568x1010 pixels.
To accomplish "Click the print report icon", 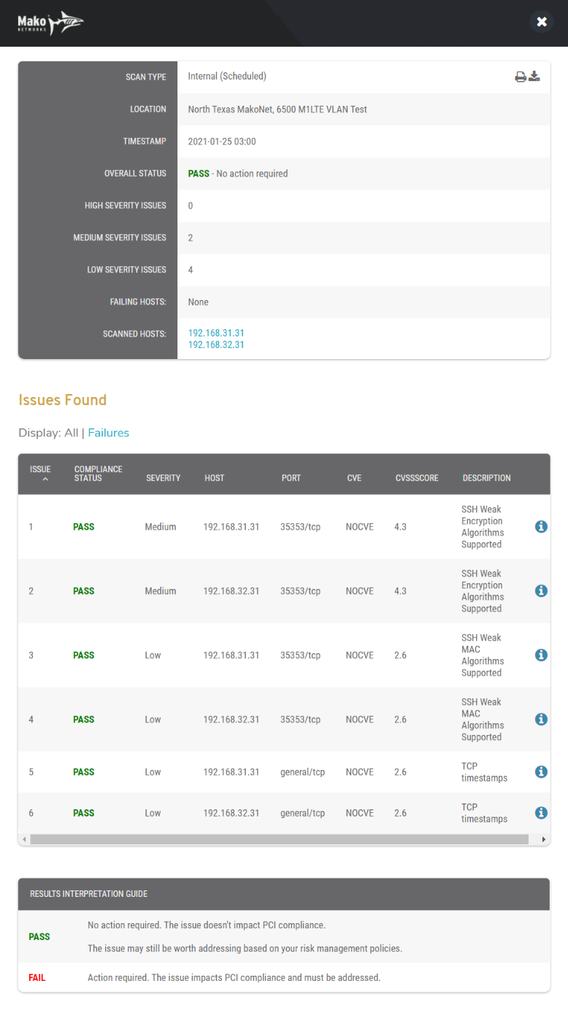I will pyautogui.click(x=520, y=75).
